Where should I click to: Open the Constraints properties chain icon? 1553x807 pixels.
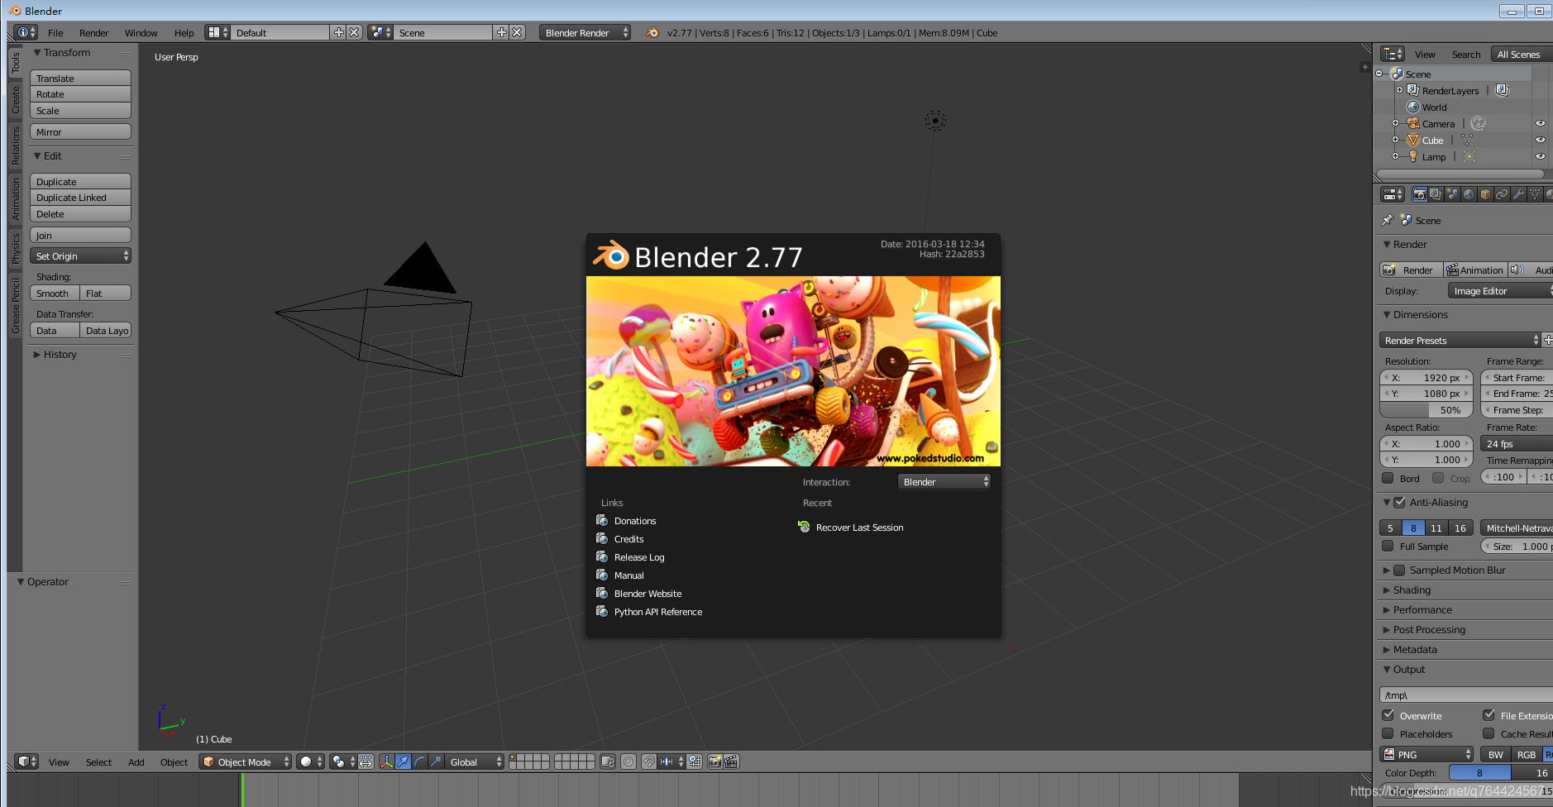pos(1502,194)
